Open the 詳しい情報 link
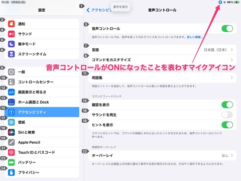This screenshot has height=181, width=241. [195, 37]
